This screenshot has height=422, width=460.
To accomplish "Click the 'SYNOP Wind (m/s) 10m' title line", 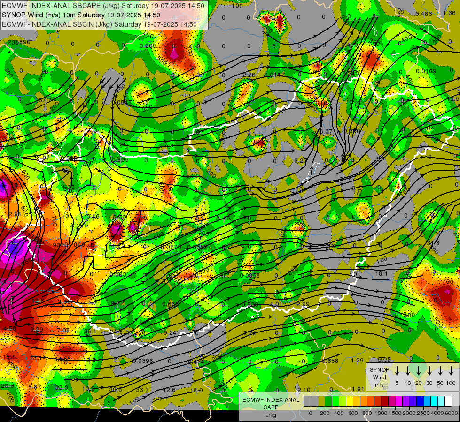I will click(x=81, y=15).
